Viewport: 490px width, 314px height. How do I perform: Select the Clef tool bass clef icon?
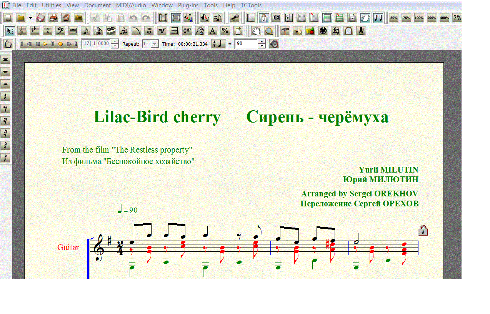pos(60,31)
